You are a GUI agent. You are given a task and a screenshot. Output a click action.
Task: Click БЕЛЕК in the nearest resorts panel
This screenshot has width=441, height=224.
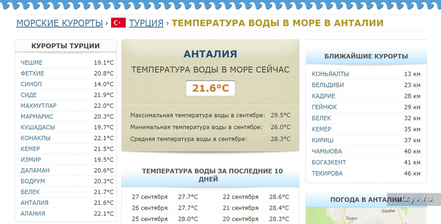click(x=321, y=118)
